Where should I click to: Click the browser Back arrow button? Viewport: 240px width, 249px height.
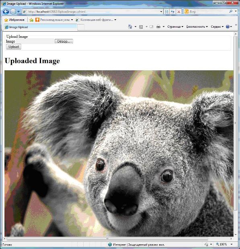click(x=6, y=11)
